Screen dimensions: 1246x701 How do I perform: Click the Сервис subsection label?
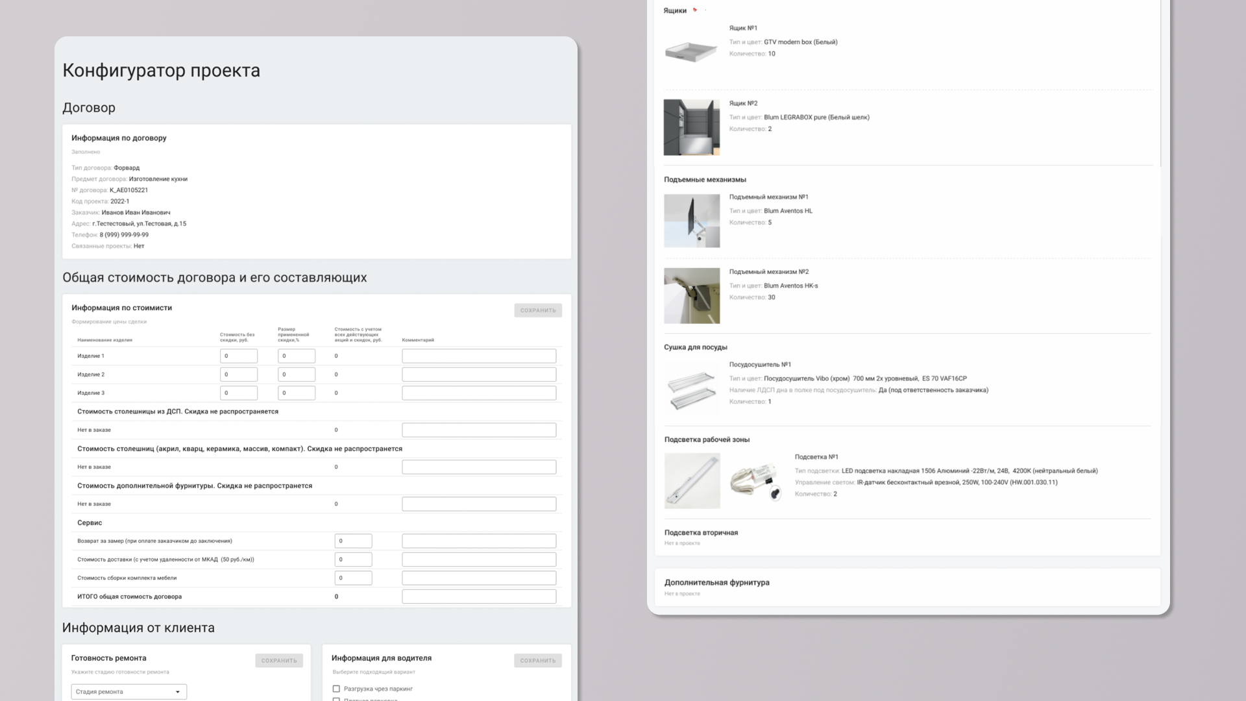[90, 523]
